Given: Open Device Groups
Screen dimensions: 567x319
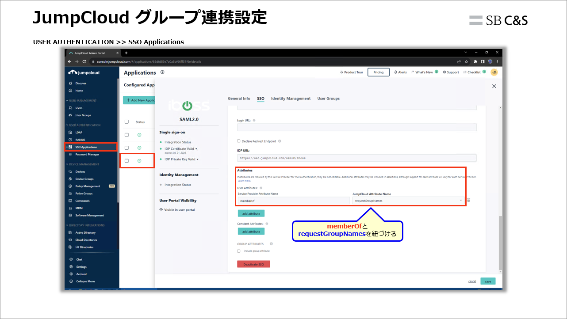Looking at the screenshot, I should (84, 179).
